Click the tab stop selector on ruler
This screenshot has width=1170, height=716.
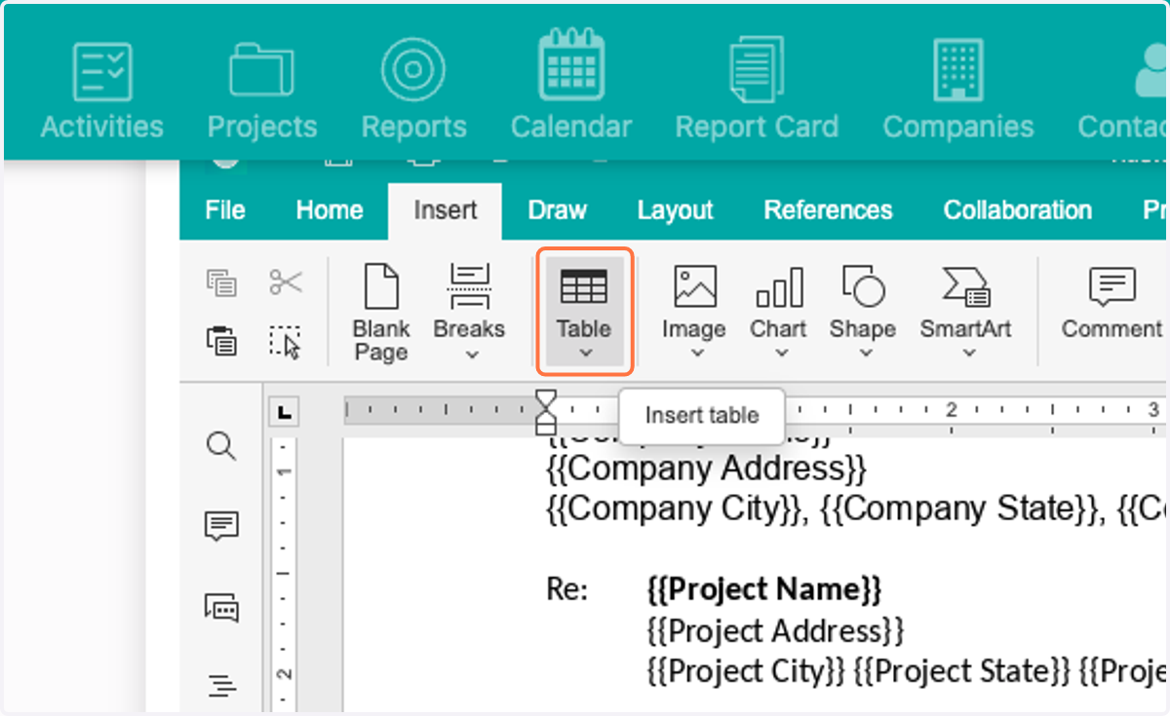(285, 413)
